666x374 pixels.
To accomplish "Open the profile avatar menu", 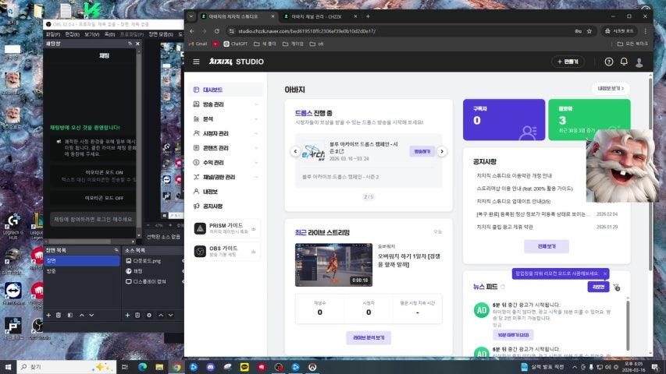I will (639, 62).
